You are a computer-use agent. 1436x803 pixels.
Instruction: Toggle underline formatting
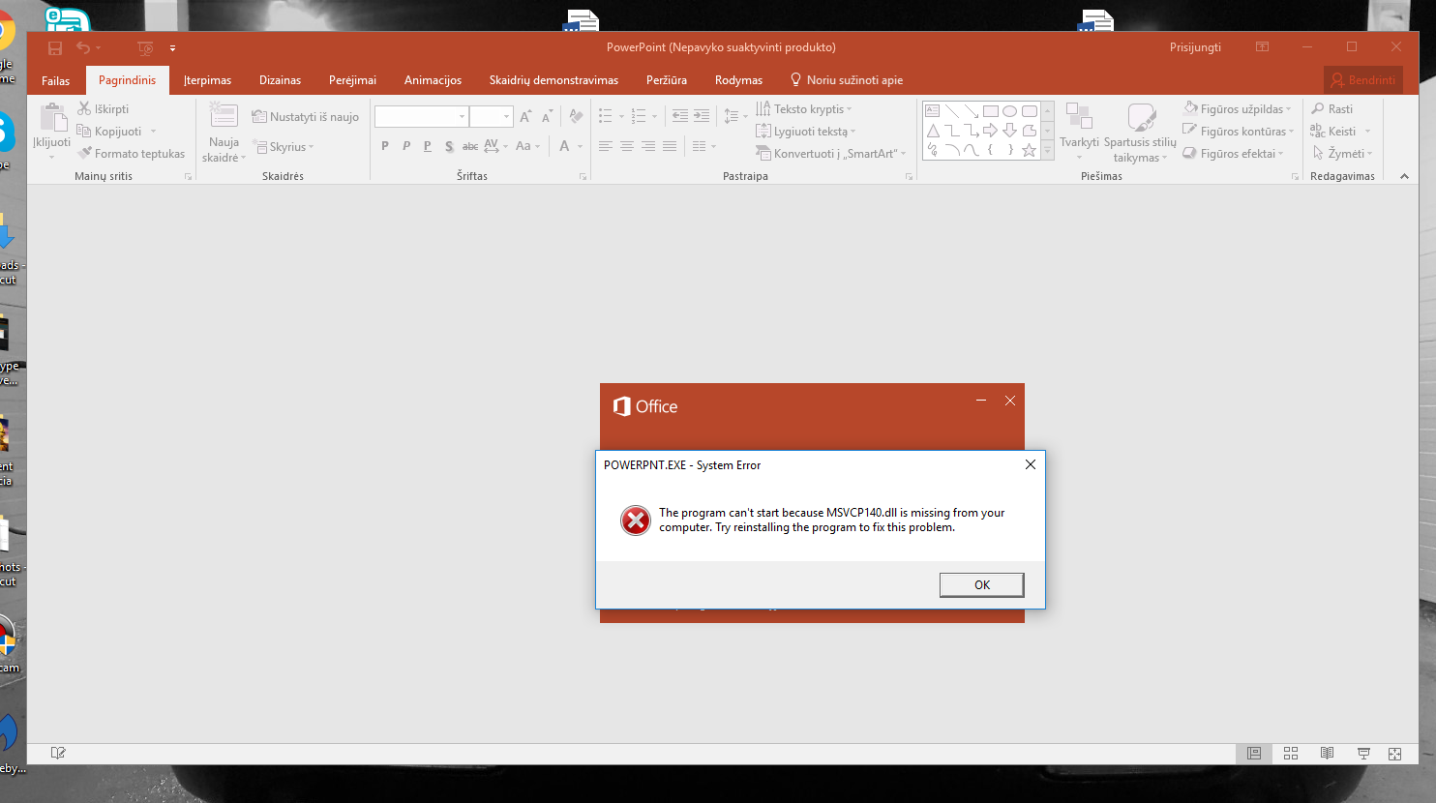pyautogui.click(x=427, y=146)
